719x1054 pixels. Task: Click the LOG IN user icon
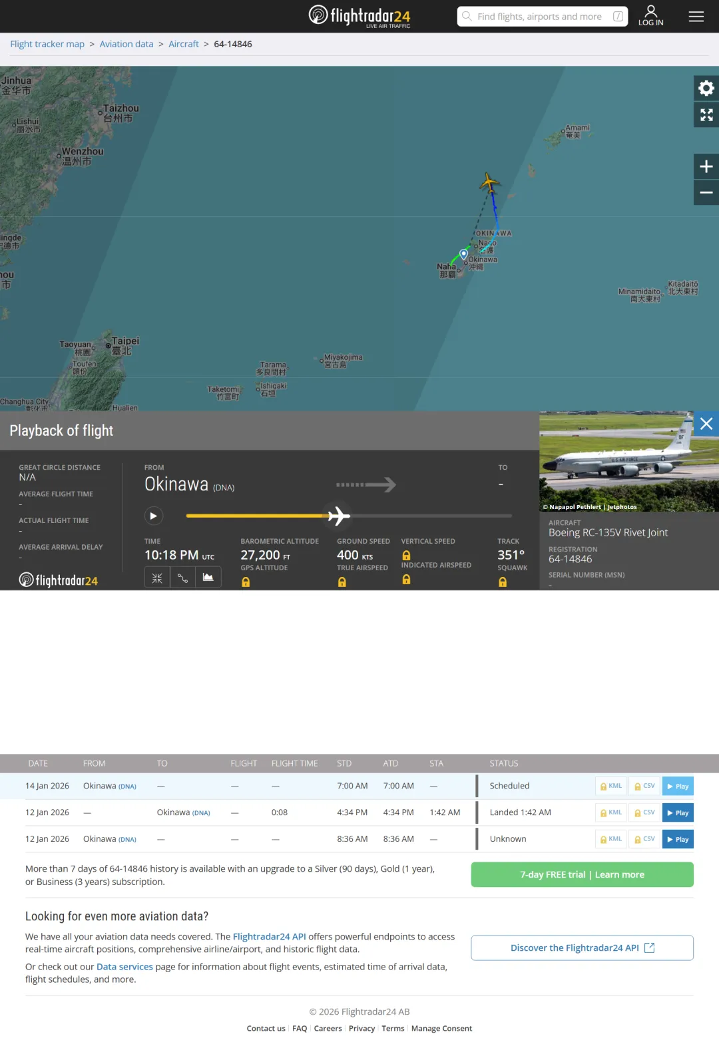(x=650, y=16)
